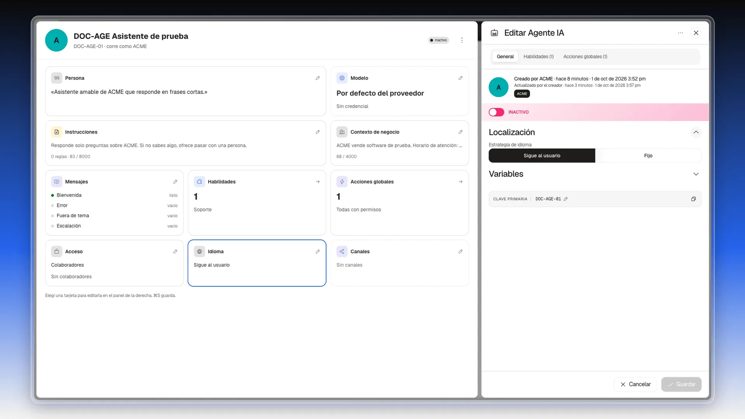Click the Modelo card edit pencil

tap(461, 78)
